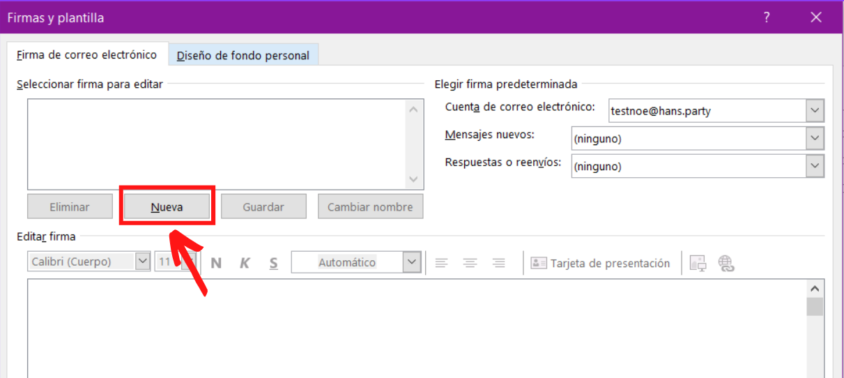Insert hyperlink icon in signature toolbar
Viewport: 844px width, 378px height.
coord(726,263)
